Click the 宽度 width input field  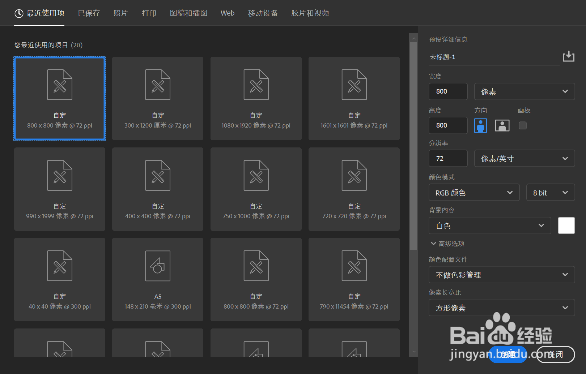coord(448,91)
